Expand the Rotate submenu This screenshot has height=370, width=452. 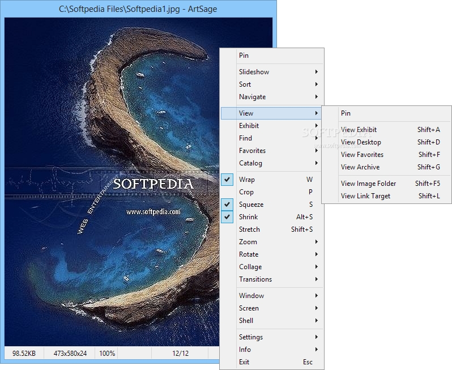272,254
